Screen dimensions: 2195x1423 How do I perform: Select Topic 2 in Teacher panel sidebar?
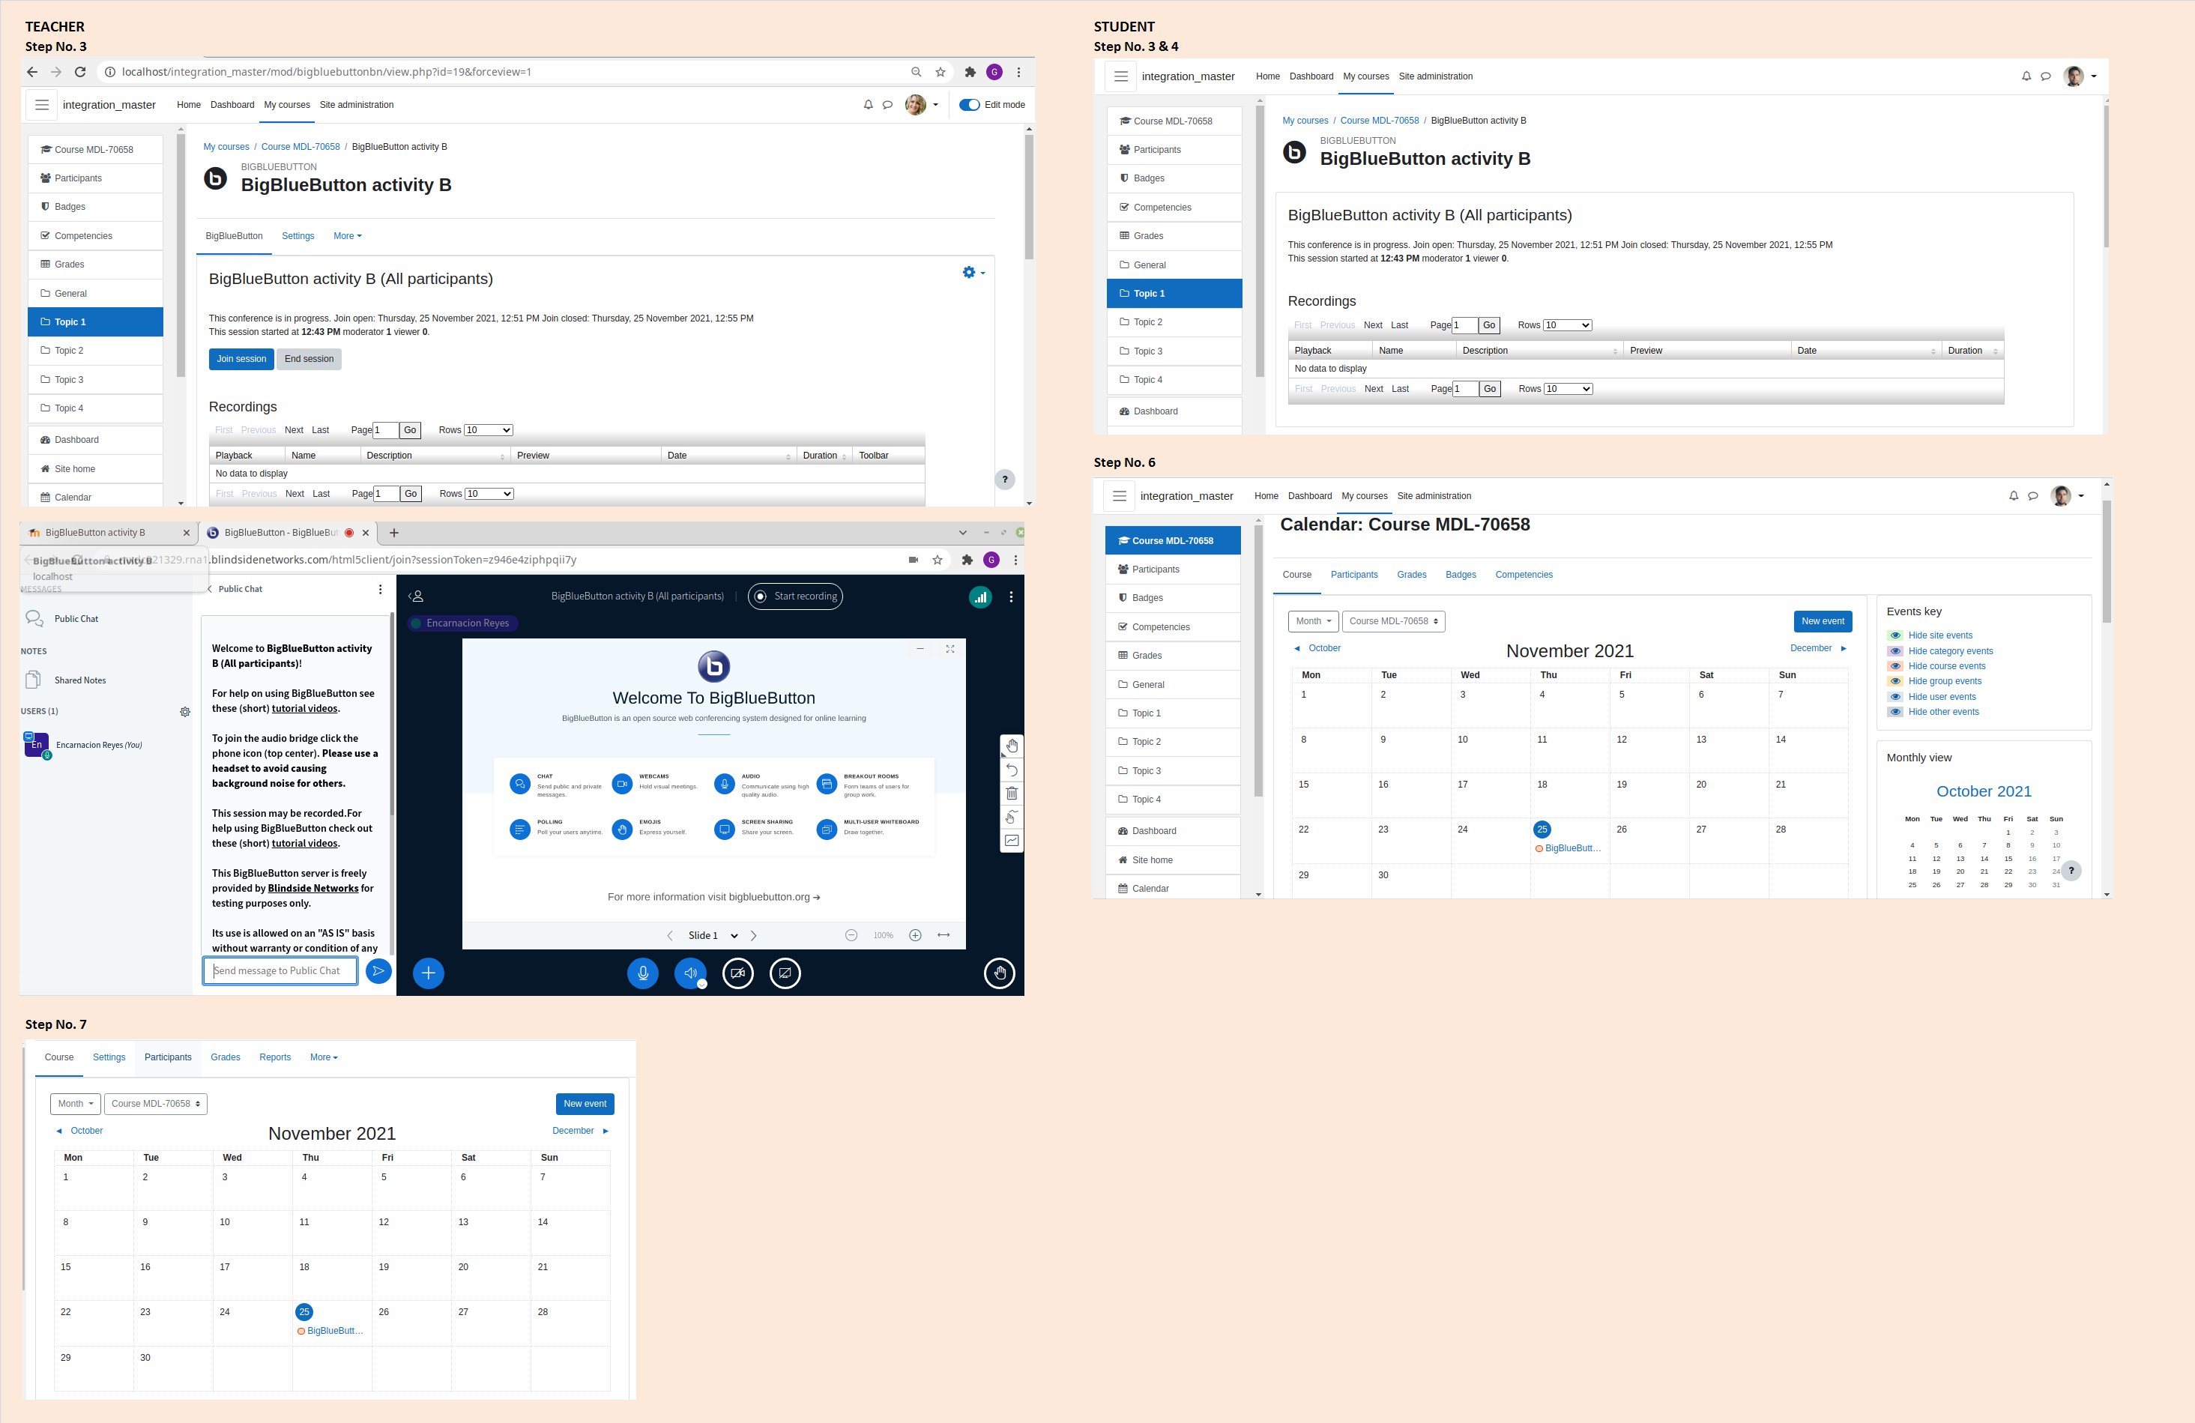pos(96,351)
